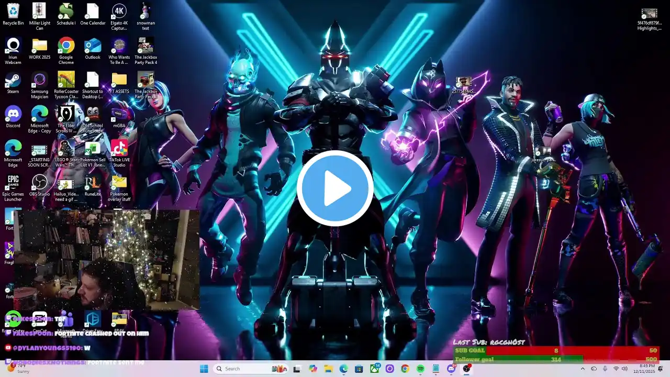Open Microsoft Edge - Copy shortcut
The image size is (670, 377).
point(40,119)
